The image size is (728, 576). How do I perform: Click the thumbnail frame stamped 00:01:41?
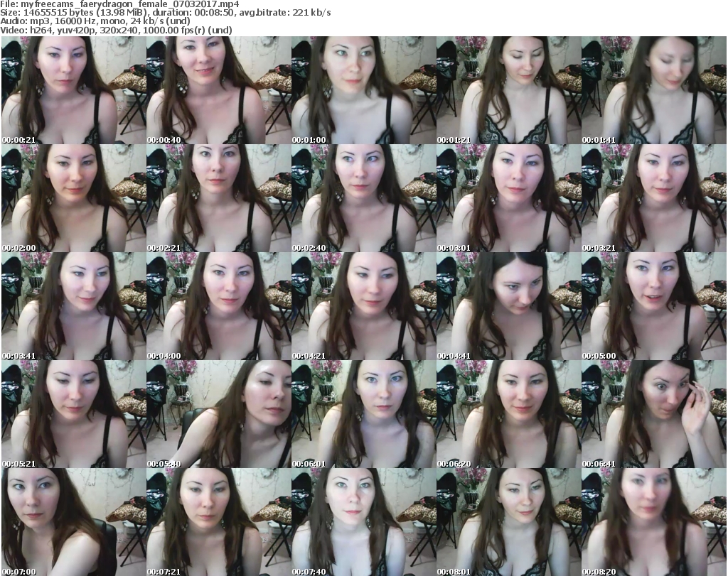tap(654, 90)
